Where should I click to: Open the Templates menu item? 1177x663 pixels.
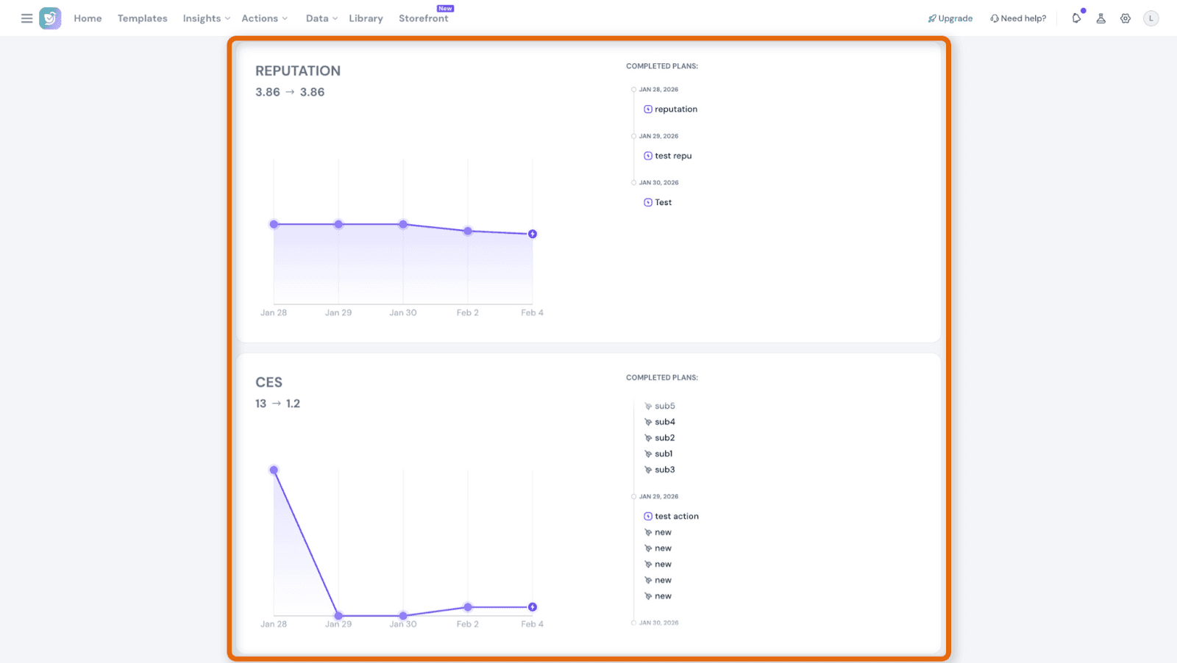pos(142,18)
